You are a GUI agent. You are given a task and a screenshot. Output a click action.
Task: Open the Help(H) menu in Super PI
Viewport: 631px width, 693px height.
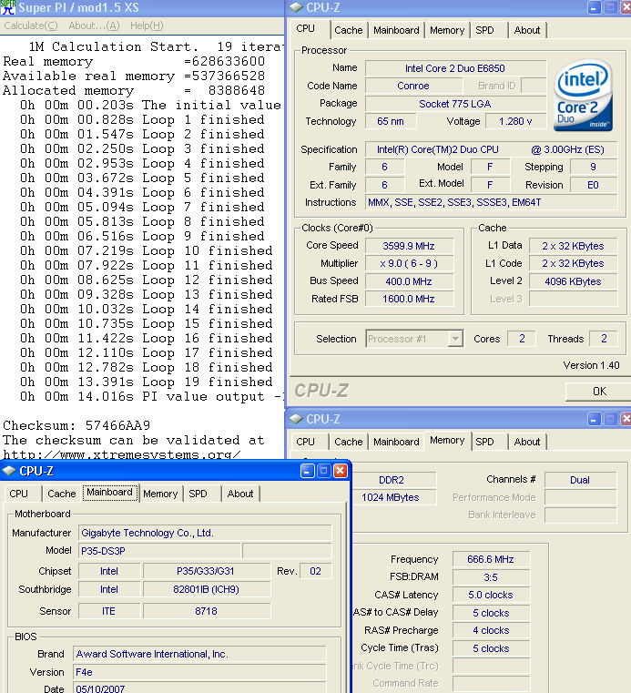pos(147,25)
